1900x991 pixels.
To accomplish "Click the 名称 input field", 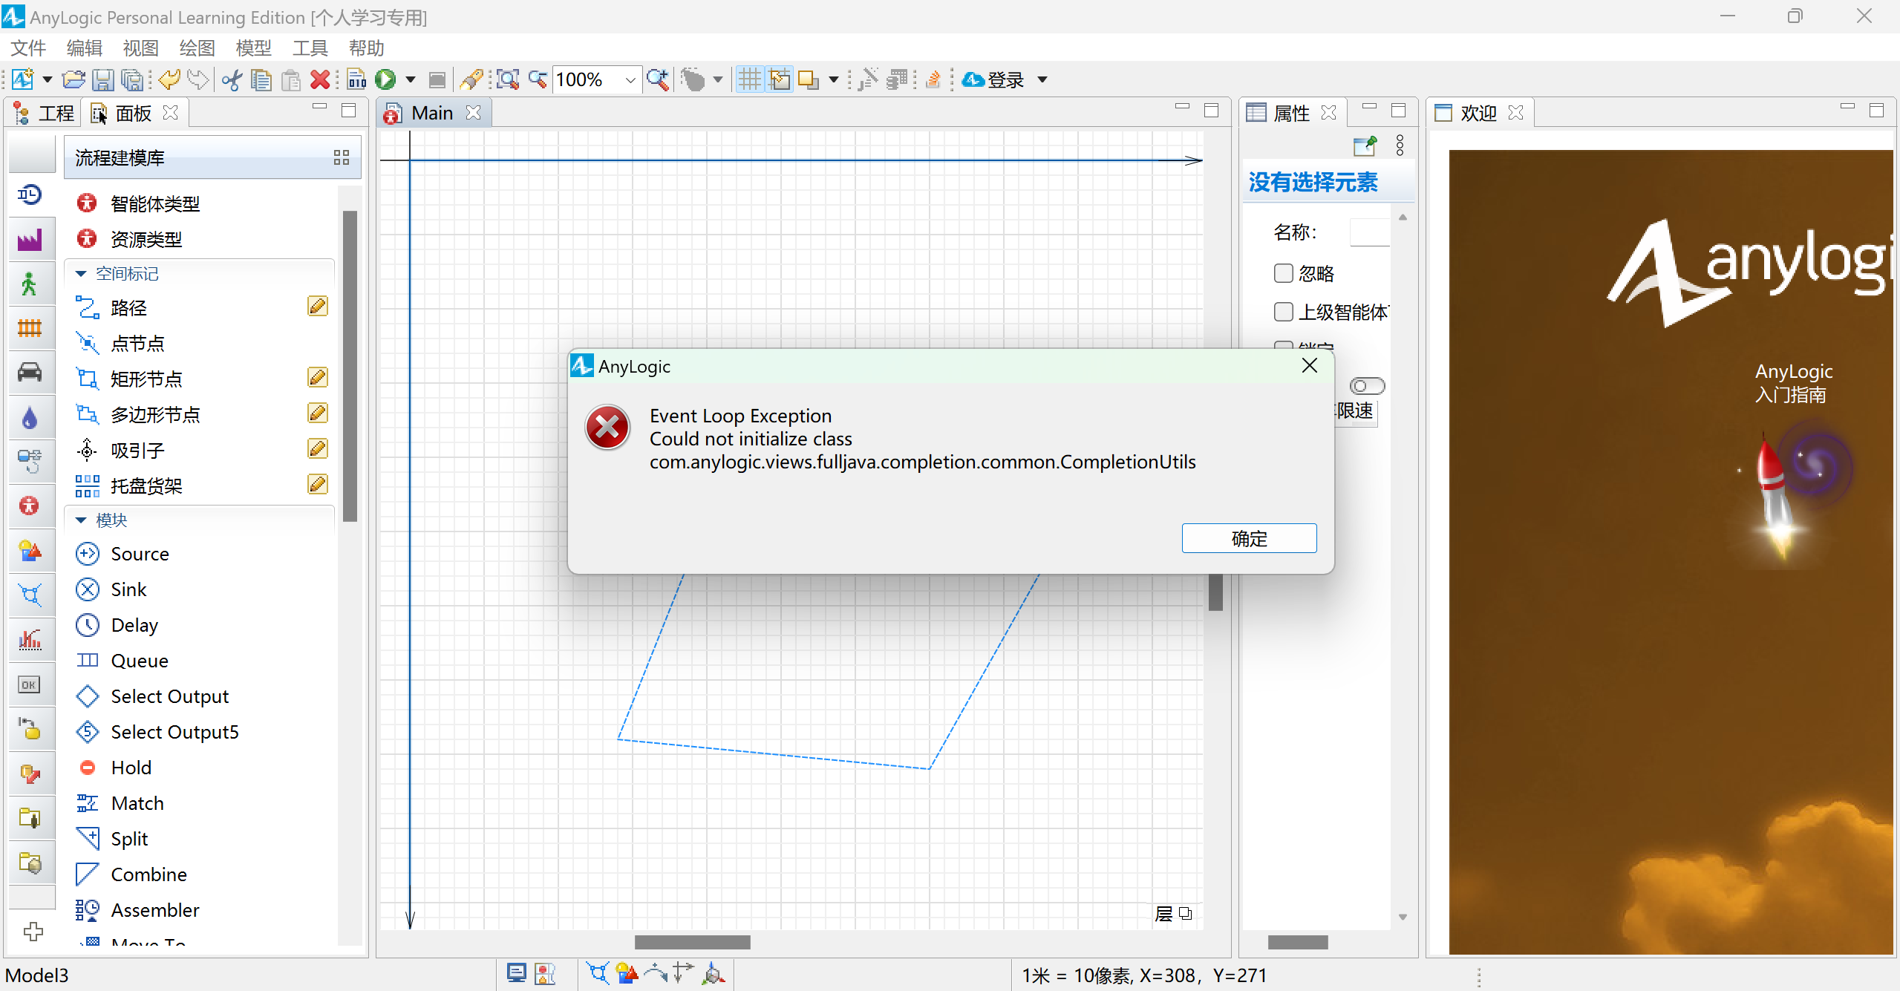I will pyautogui.click(x=1369, y=232).
